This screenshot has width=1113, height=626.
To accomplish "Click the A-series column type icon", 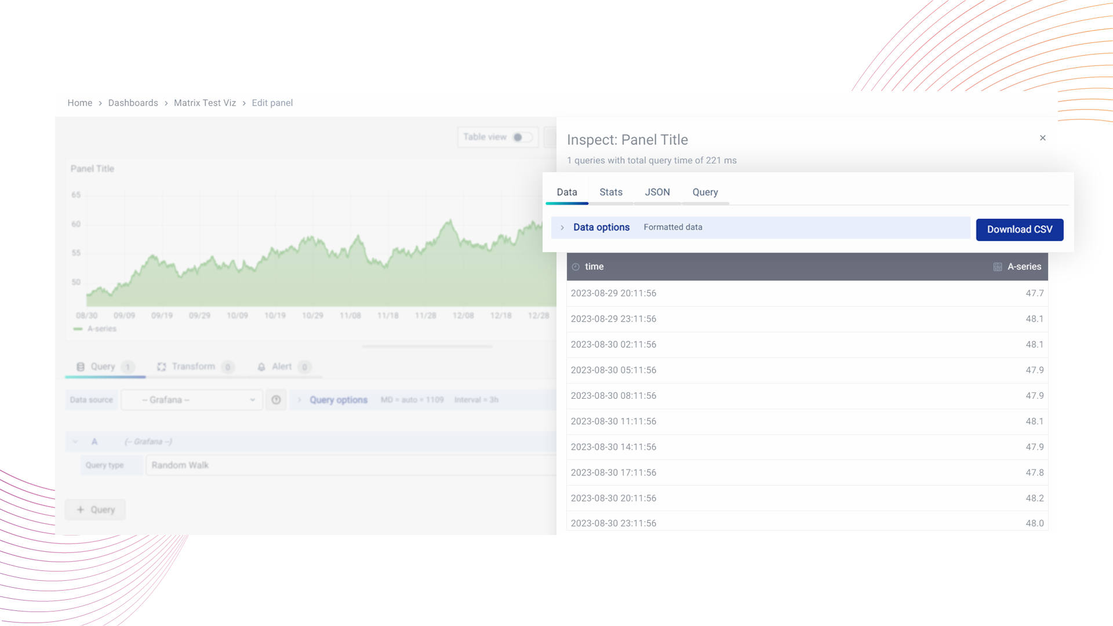I will (997, 267).
